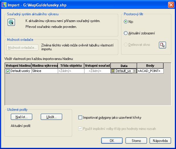The image size is (176, 149).
Task: Click the coordinate system globe icon
Action: point(11,22)
